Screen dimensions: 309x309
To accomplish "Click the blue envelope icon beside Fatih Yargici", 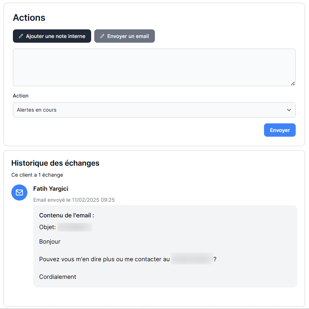I will click(x=19, y=192).
